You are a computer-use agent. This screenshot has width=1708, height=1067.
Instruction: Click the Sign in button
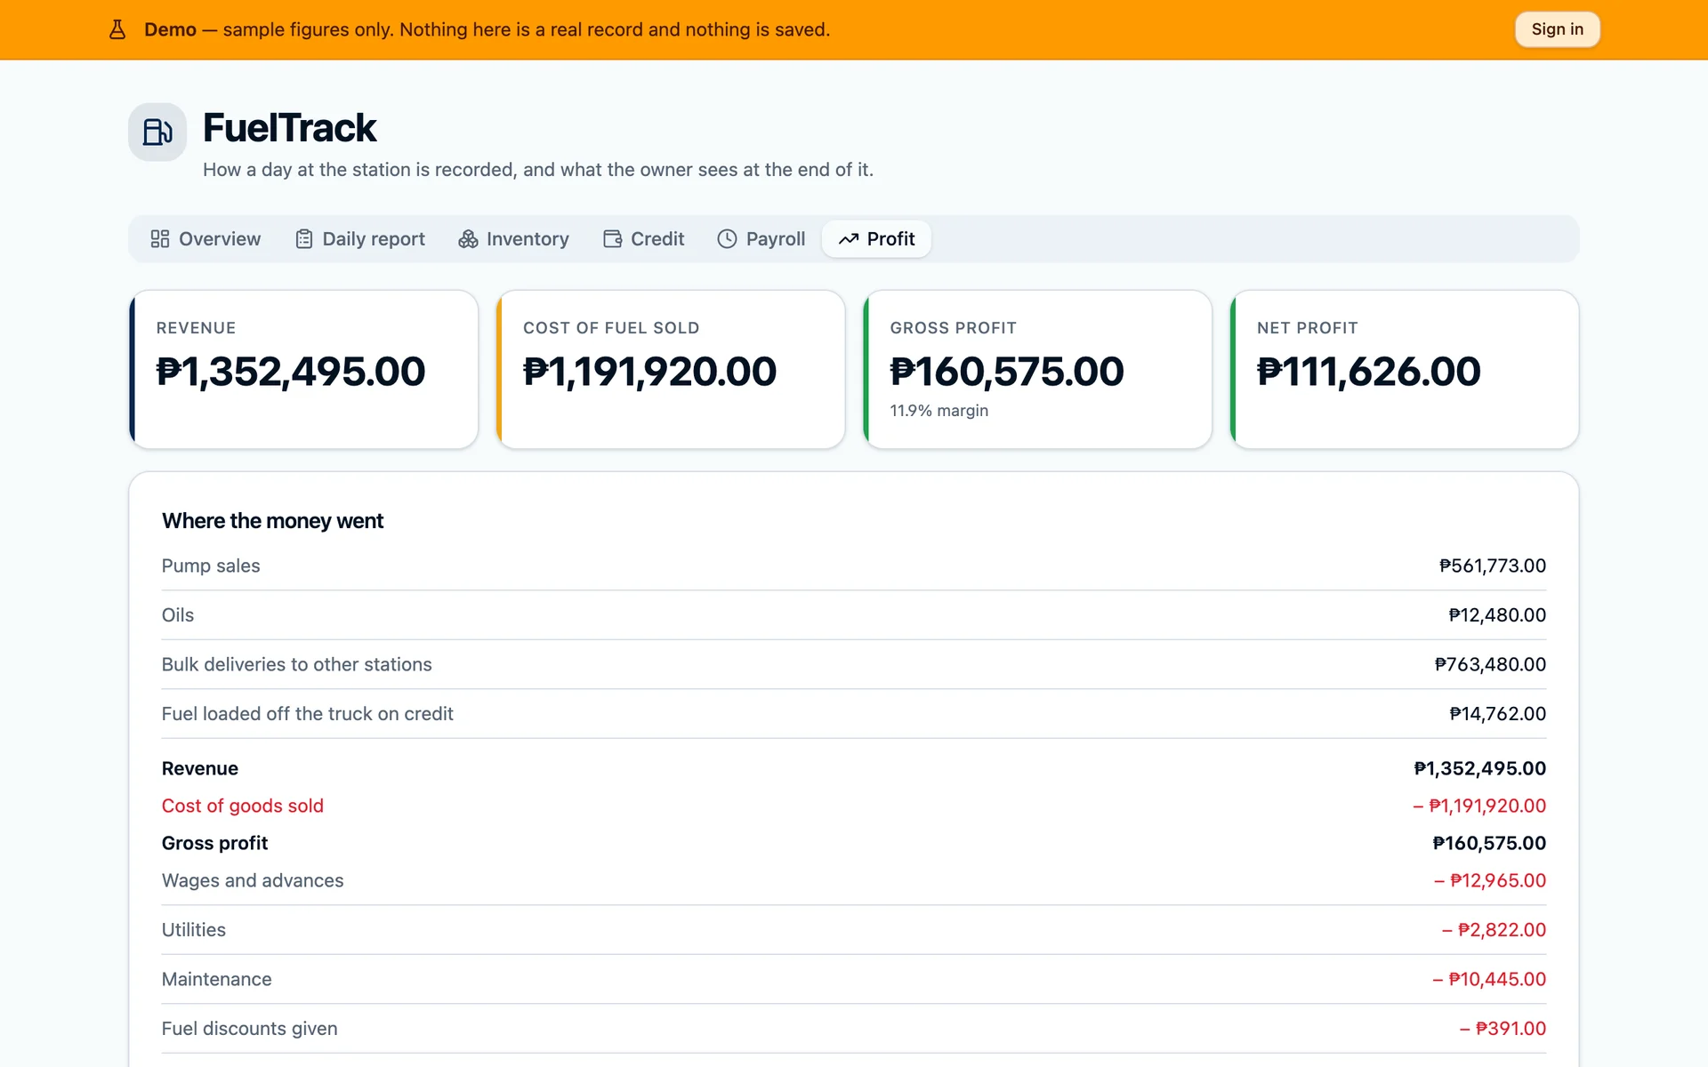click(1557, 29)
